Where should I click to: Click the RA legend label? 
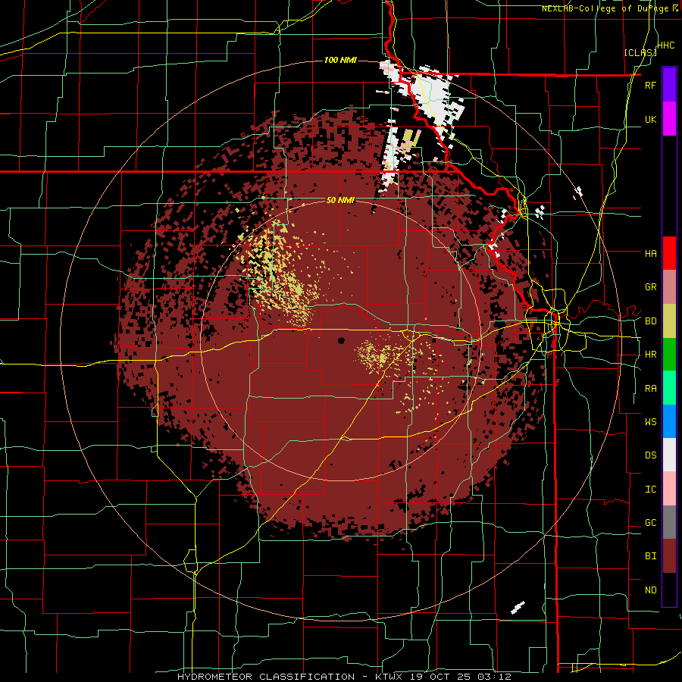click(650, 389)
